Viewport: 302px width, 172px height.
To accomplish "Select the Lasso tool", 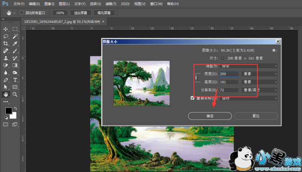I will point(6,36).
